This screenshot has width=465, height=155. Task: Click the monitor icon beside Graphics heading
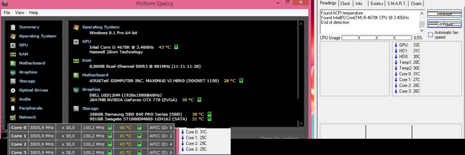click(x=76, y=89)
